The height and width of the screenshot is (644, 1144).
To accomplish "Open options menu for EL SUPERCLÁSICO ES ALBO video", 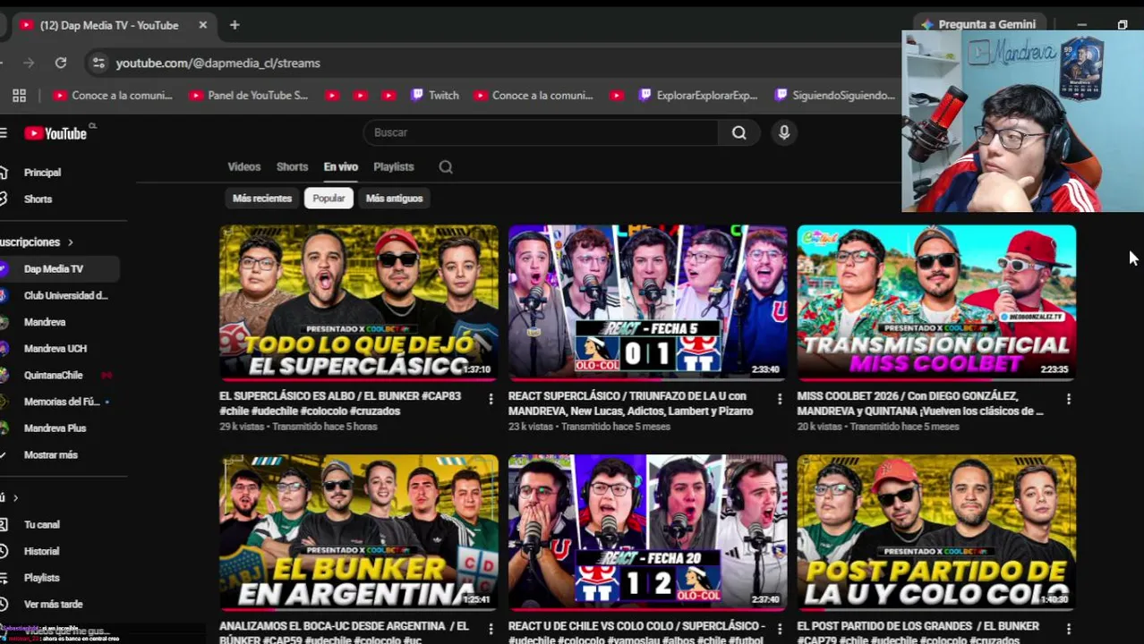I will point(491,399).
